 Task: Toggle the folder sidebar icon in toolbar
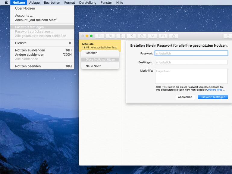(99, 36)
